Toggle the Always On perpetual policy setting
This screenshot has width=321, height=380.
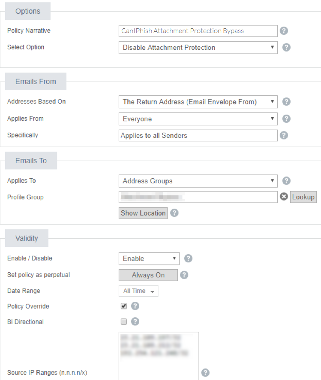point(148,275)
